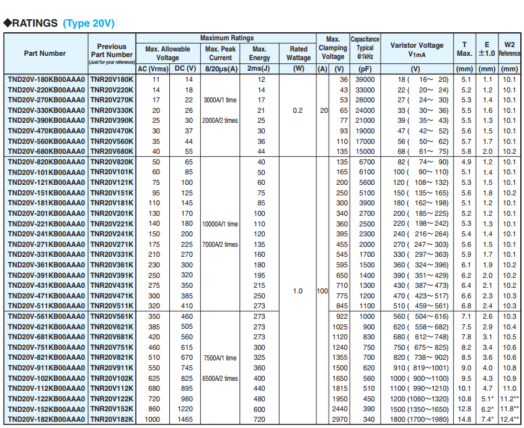Select the 7500A/1 time peak current cell
The image size is (524, 428).
click(x=220, y=358)
